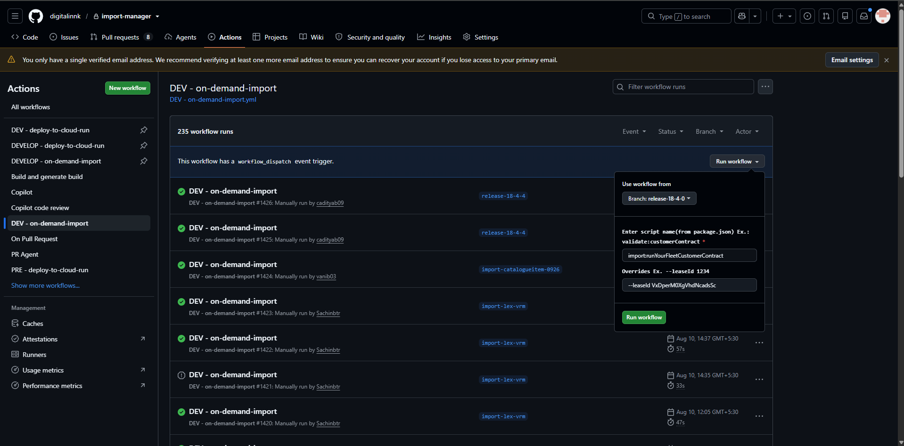Image resolution: width=904 pixels, height=446 pixels.
Task: Open Show more workflows link
Action: (45, 285)
